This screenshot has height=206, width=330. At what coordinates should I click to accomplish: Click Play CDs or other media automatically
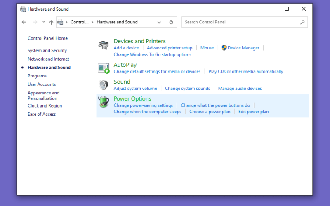pyautogui.click(x=246, y=71)
